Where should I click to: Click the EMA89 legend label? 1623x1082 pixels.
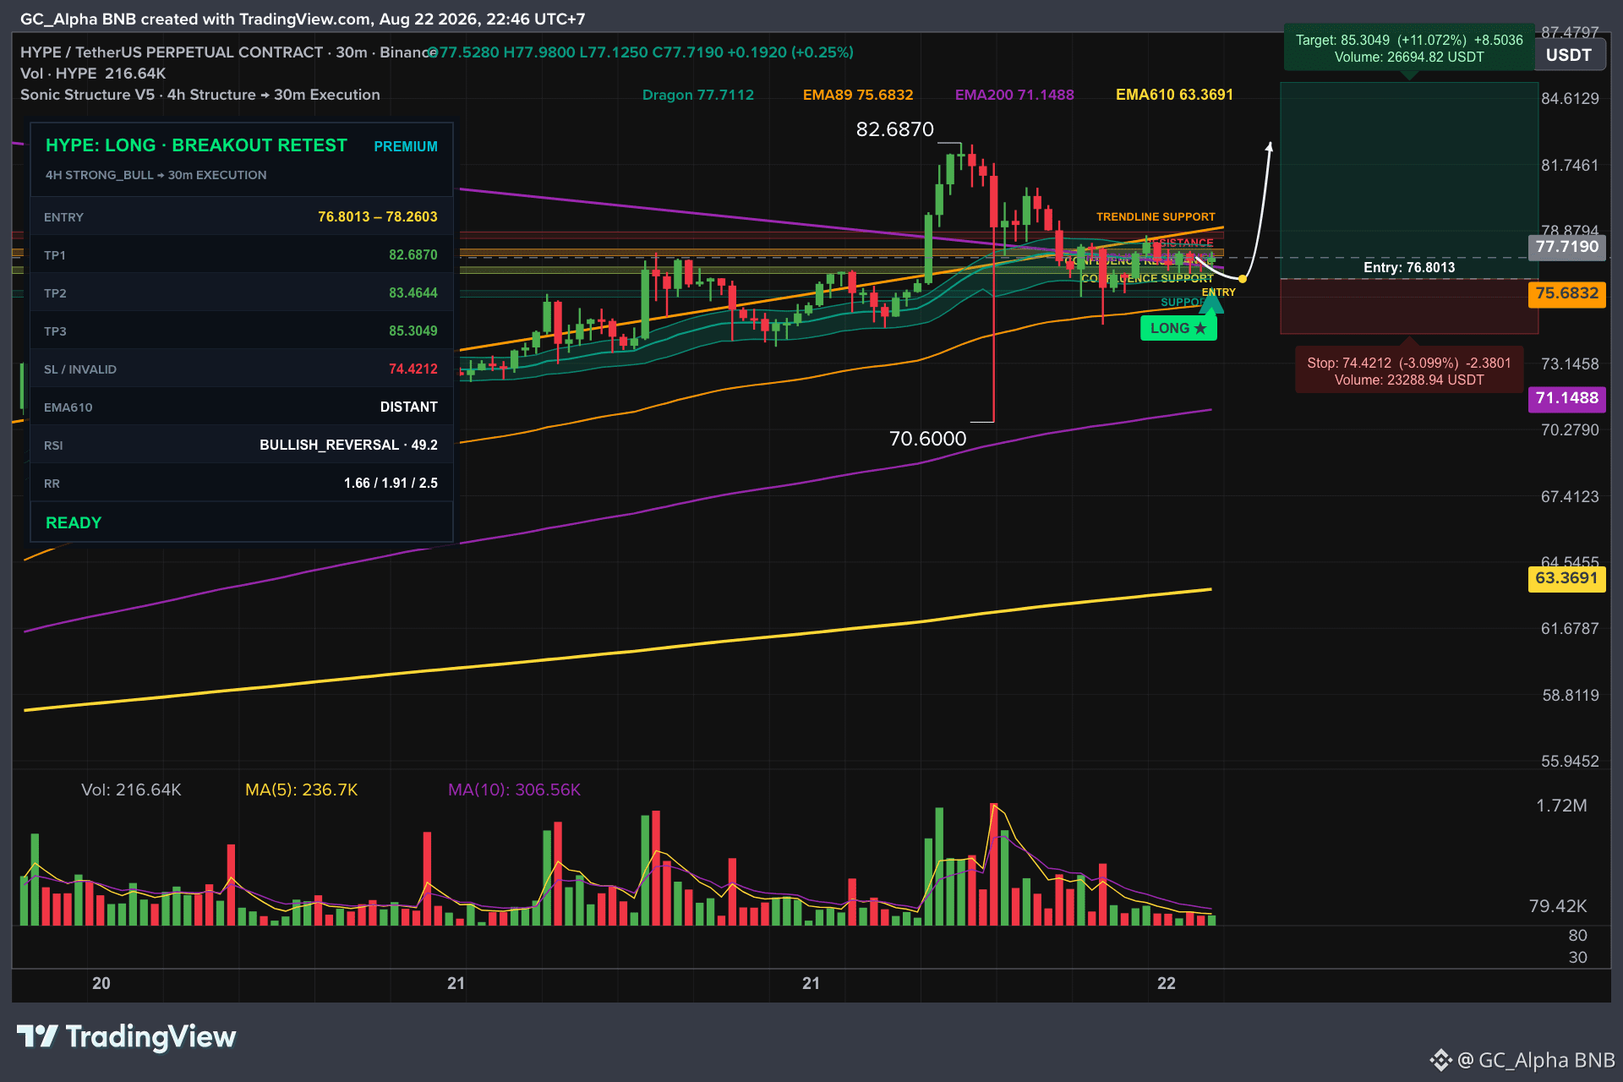(x=858, y=95)
